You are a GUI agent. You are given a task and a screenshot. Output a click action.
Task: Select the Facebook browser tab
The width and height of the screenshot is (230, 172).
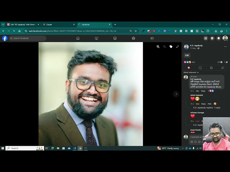coord(94,25)
